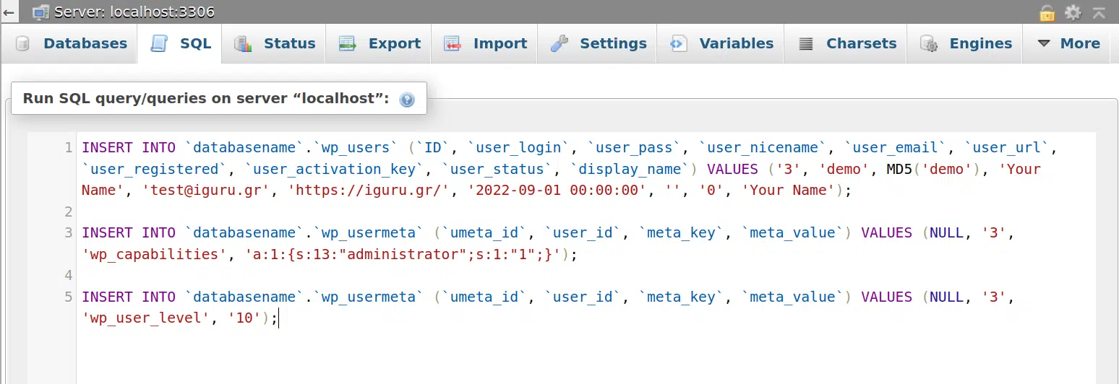Viewport: 1119px width, 384px height.
Task: Collapse the top panel with chevron icon
Action: click(x=1099, y=12)
